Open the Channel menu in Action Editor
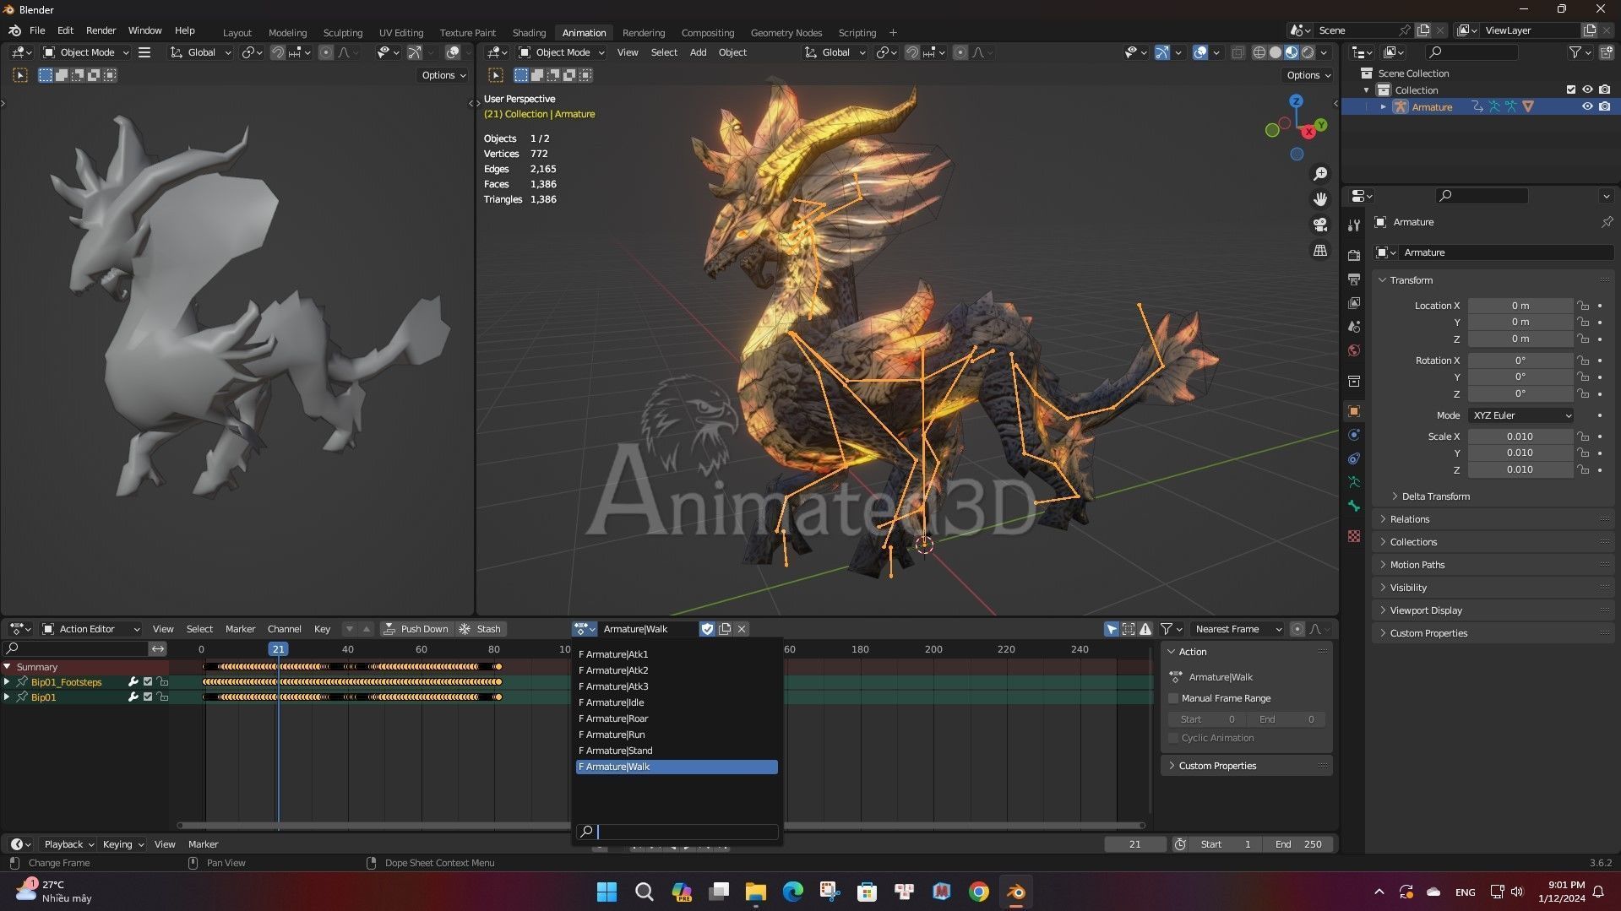This screenshot has width=1621, height=911. (x=284, y=629)
